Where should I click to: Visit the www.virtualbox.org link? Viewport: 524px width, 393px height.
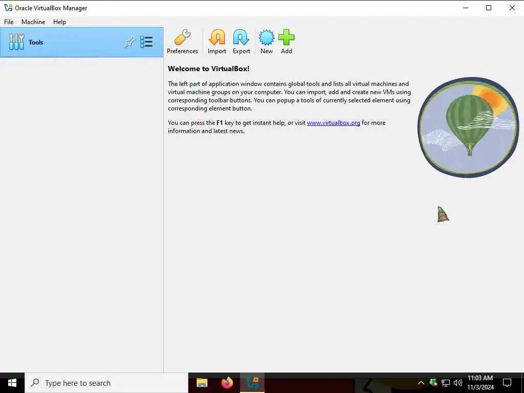point(334,123)
